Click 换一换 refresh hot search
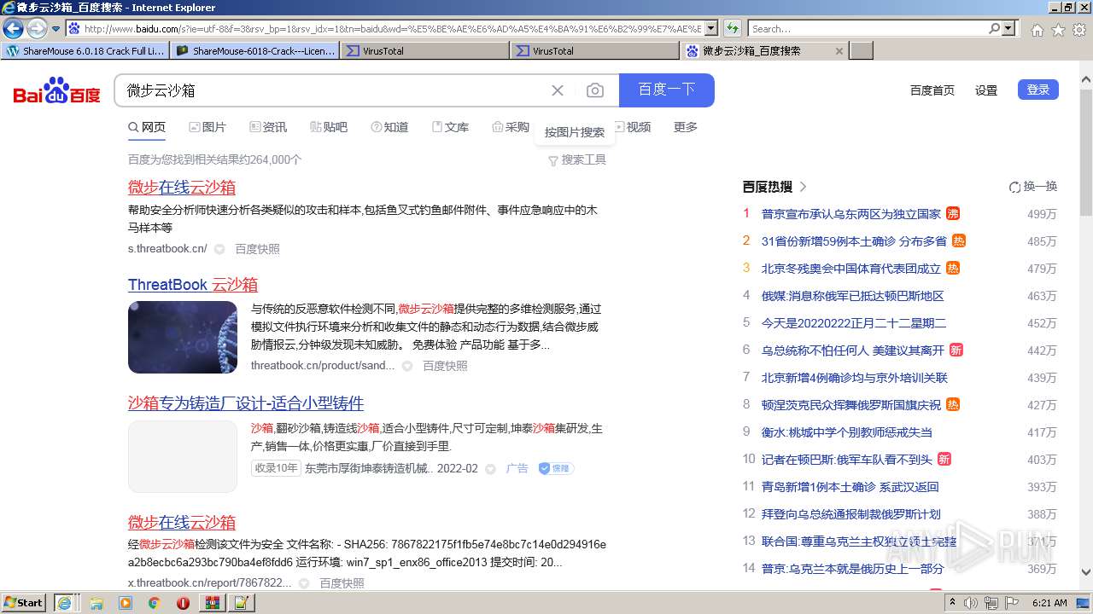 tap(1033, 187)
